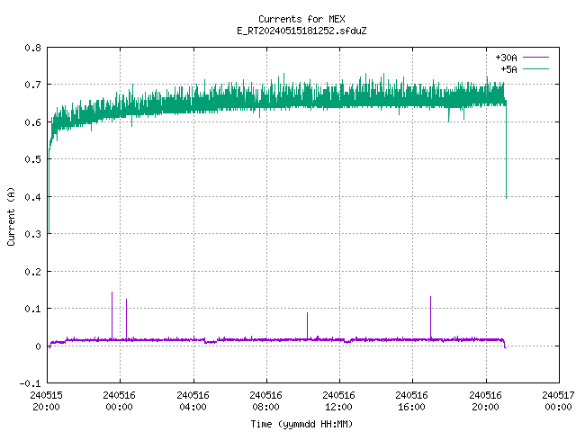Click the 0.3 y-axis tick label
Screen dimensions: 576x432
33,234
